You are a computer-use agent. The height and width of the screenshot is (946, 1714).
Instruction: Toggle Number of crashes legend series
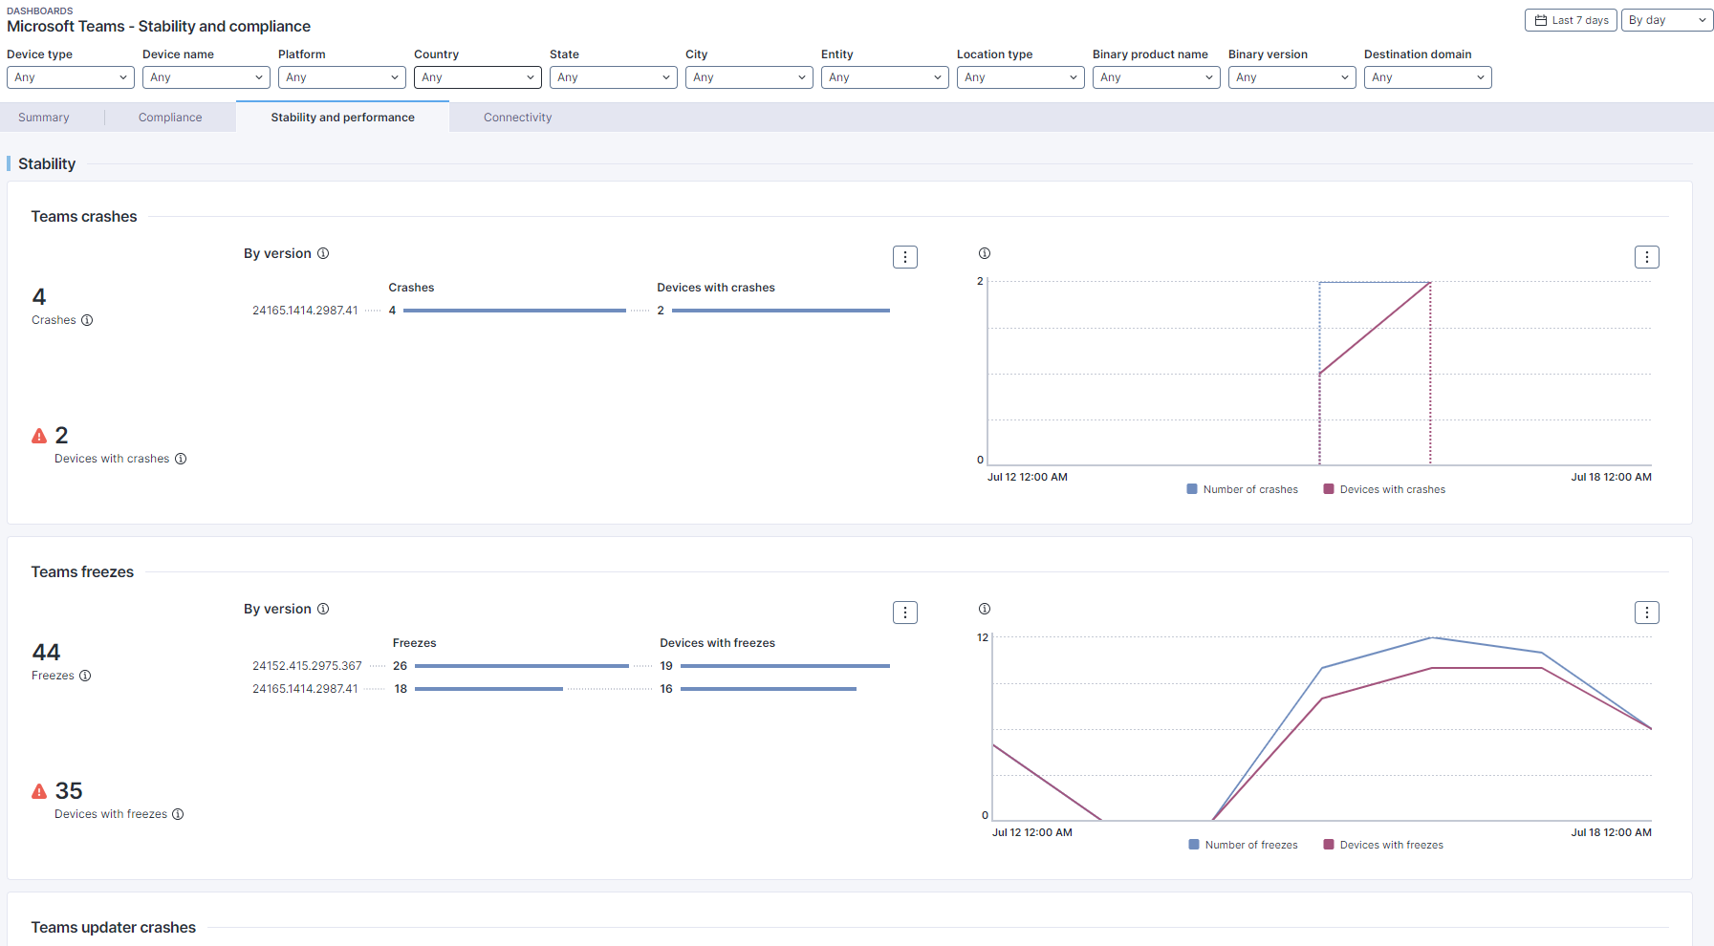(1242, 489)
